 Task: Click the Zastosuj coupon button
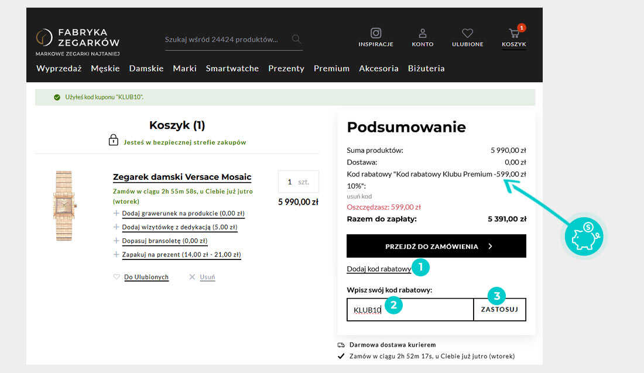(499, 309)
